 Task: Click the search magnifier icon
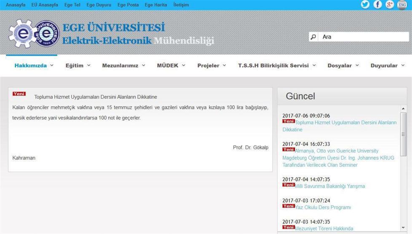coord(313,37)
